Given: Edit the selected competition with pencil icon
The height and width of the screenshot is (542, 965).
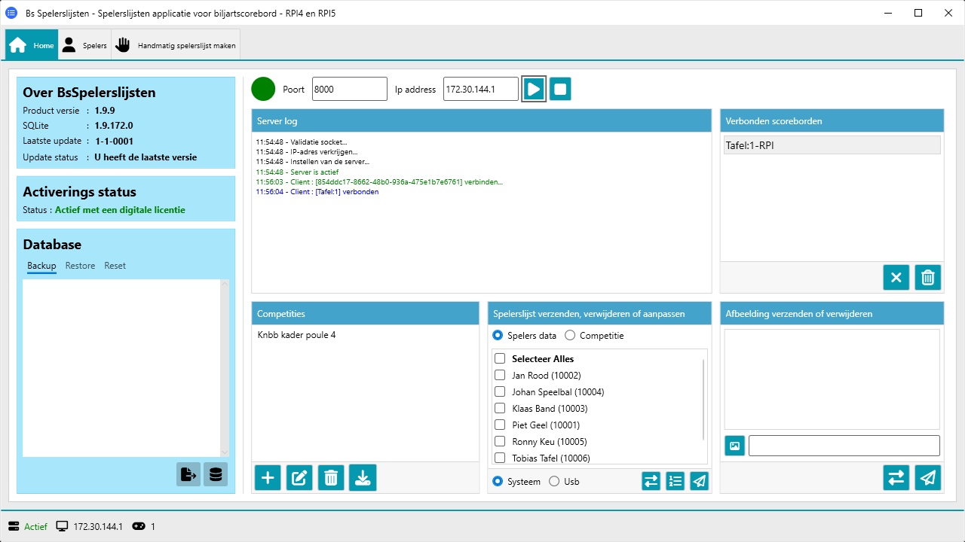Looking at the screenshot, I should point(299,478).
